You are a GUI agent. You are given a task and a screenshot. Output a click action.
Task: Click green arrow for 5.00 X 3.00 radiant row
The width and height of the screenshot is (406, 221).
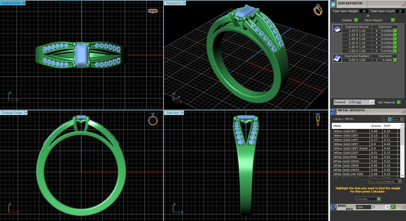(x=395, y=60)
